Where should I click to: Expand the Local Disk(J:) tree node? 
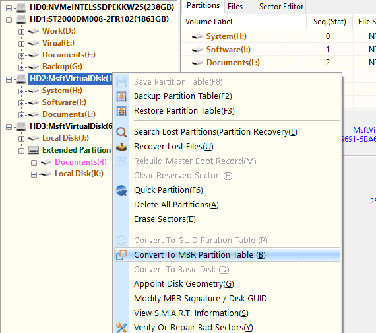[x=21, y=139]
